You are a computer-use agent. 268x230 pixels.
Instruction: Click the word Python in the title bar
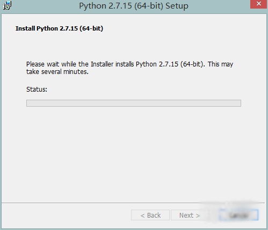pyautogui.click(x=92, y=6)
